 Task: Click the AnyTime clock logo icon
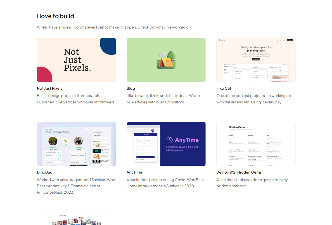tap(169, 140)
